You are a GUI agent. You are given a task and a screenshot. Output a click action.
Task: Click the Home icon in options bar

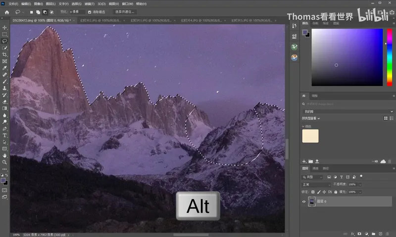tap(7, 12)
